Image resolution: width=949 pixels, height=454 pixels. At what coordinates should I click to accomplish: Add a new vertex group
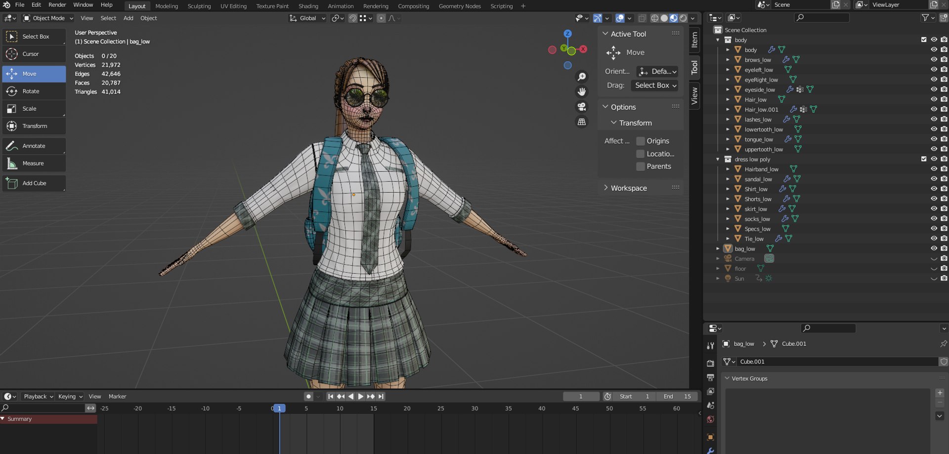point(940,393)
